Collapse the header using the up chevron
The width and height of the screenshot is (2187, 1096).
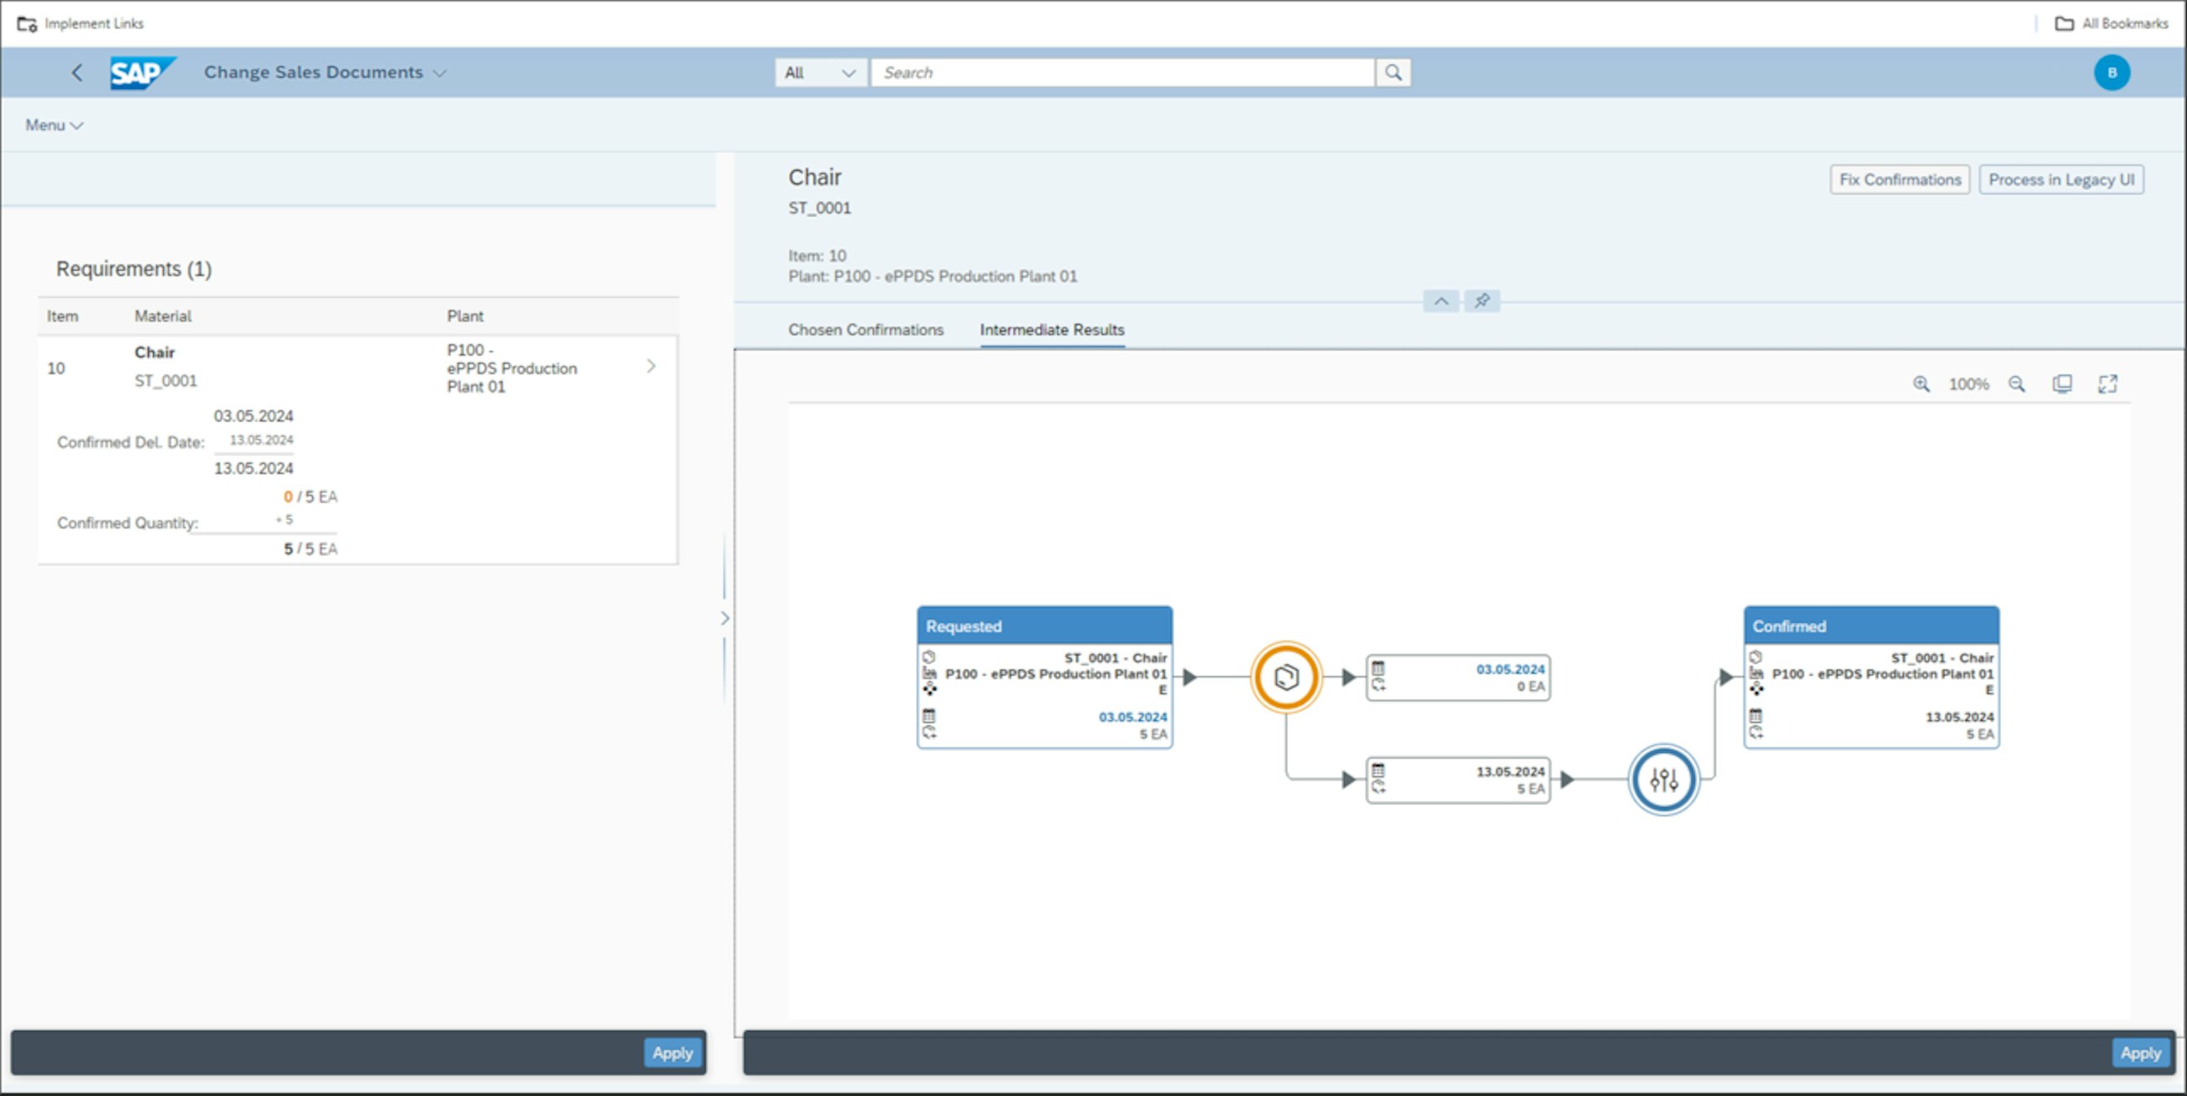pyautogui.click(x=1441, y=300)
